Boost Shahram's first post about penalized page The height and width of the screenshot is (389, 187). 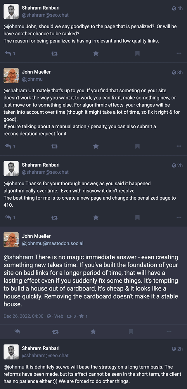54,53
